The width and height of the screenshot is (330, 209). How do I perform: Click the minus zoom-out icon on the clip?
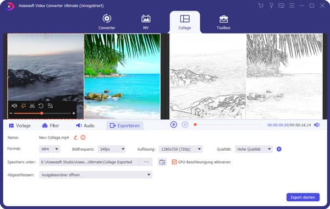[x=11, y=113]
